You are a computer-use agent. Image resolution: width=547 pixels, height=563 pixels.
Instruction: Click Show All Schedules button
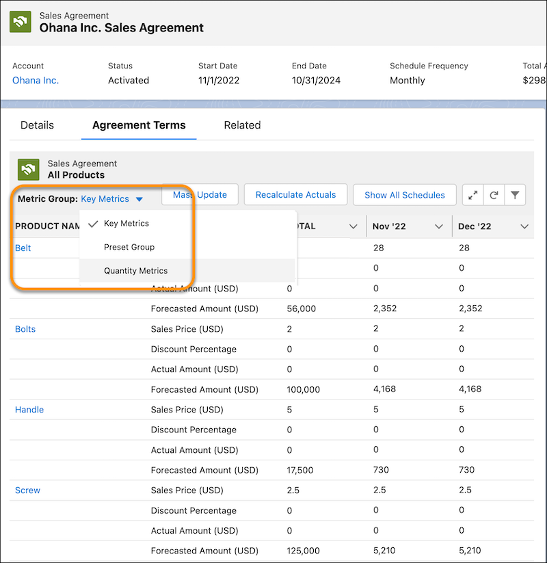pyautogui.click(x=405, y=195)
